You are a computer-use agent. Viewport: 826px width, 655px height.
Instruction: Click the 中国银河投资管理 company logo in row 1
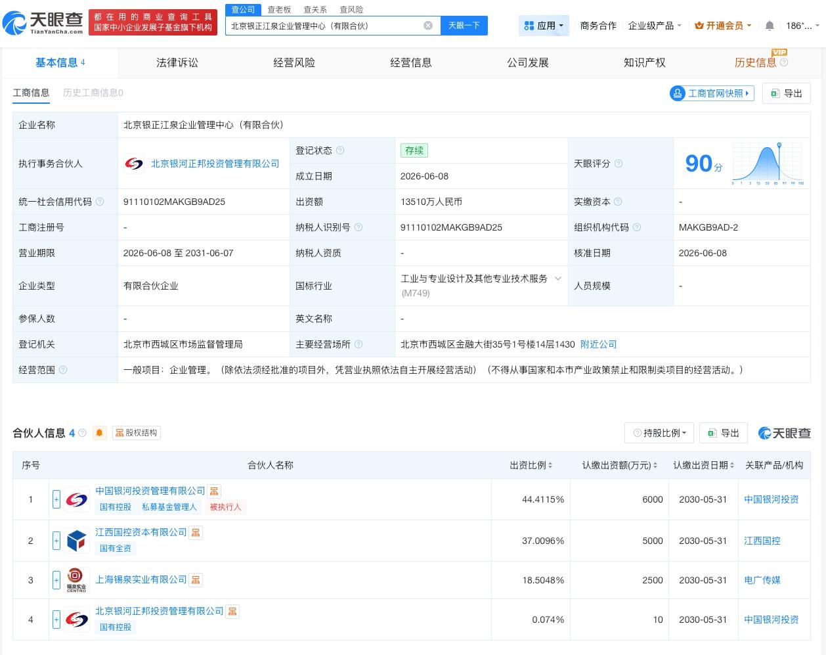click(x=77, y=500)
